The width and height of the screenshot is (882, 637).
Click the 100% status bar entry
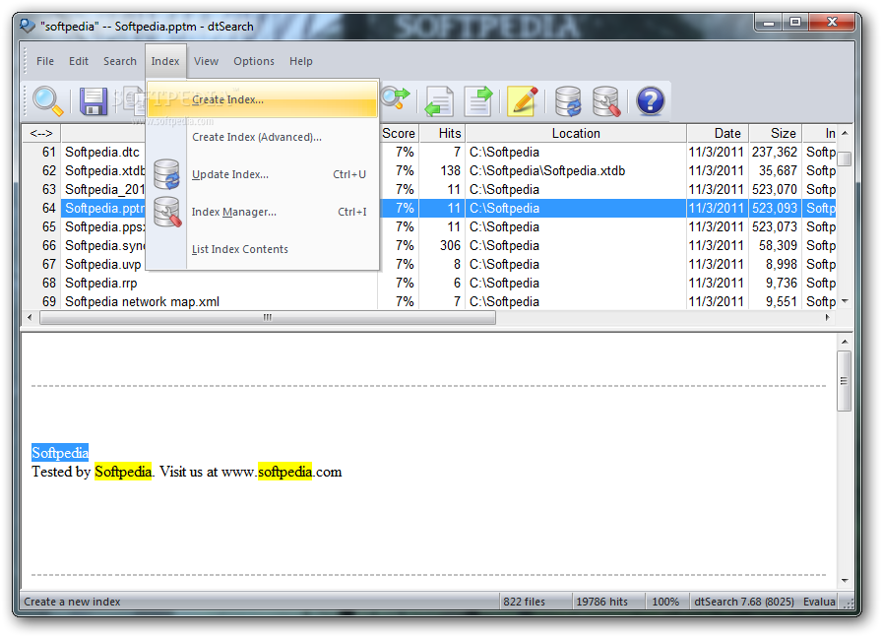point(665,602)
